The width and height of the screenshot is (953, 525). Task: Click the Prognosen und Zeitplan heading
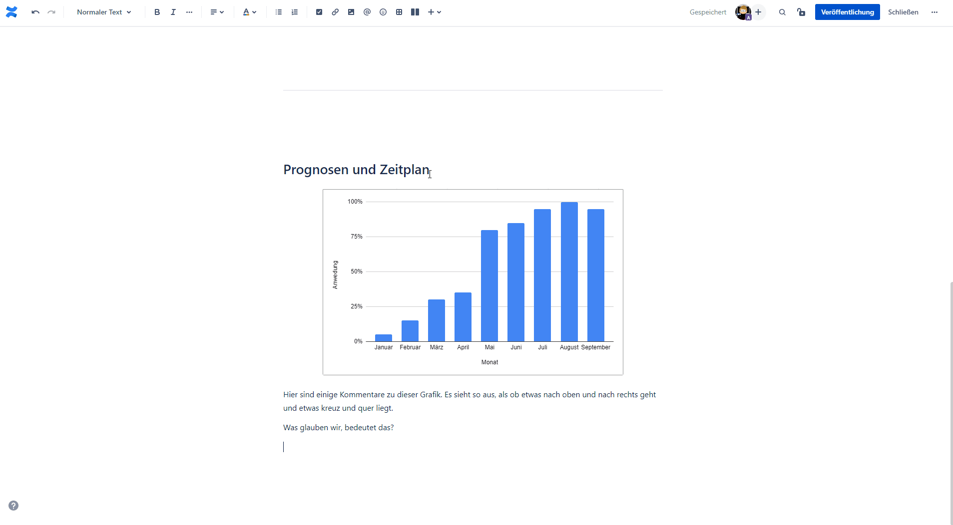356,170
